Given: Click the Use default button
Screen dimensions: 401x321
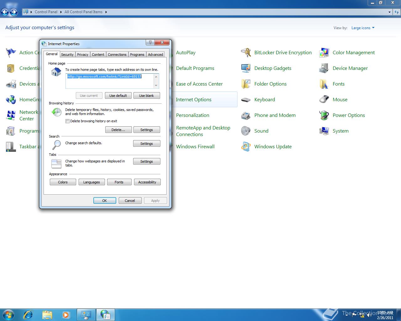Looking at the screenshot, I should pos(118,96).
